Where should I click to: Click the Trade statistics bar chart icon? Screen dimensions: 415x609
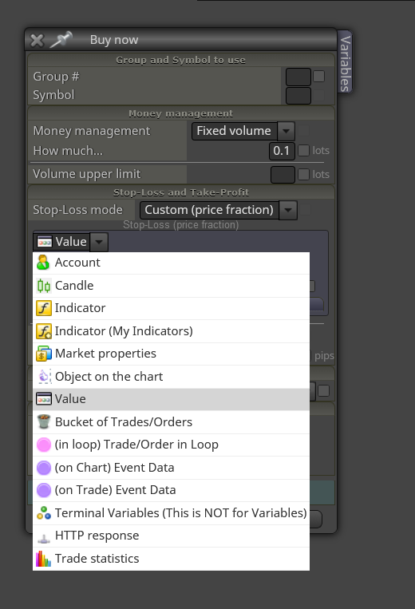[x=43, y=559]
